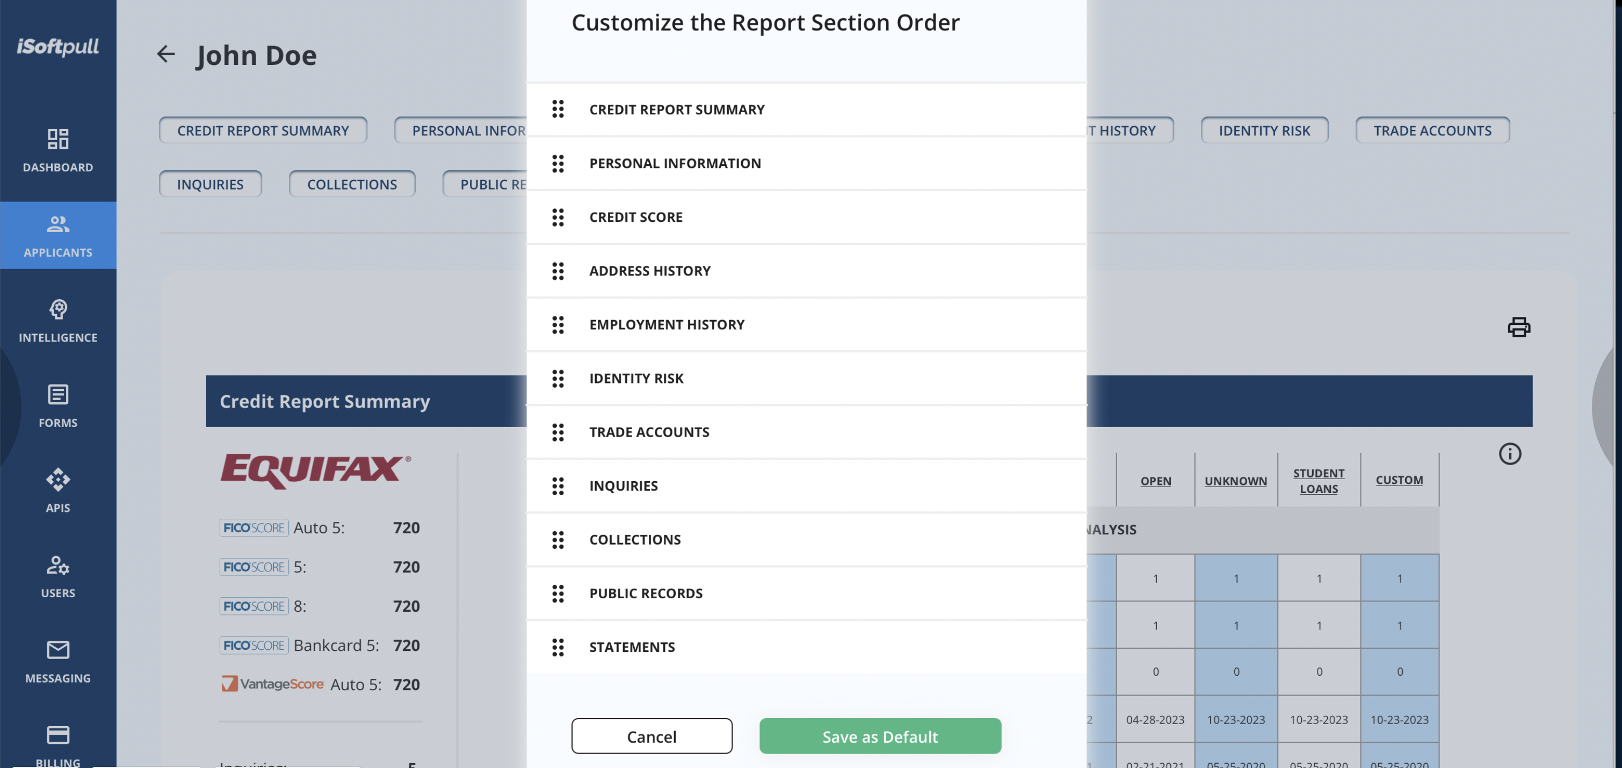The image size is (1622, 768).
Task: Click the info circle icon
Action: 1509,453
